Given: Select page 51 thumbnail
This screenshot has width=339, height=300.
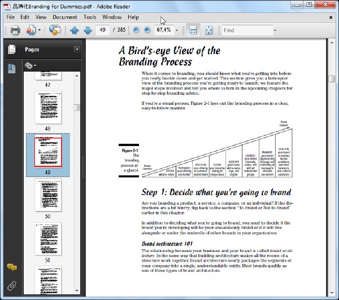Looking at the screenshot, I should 48,239.
